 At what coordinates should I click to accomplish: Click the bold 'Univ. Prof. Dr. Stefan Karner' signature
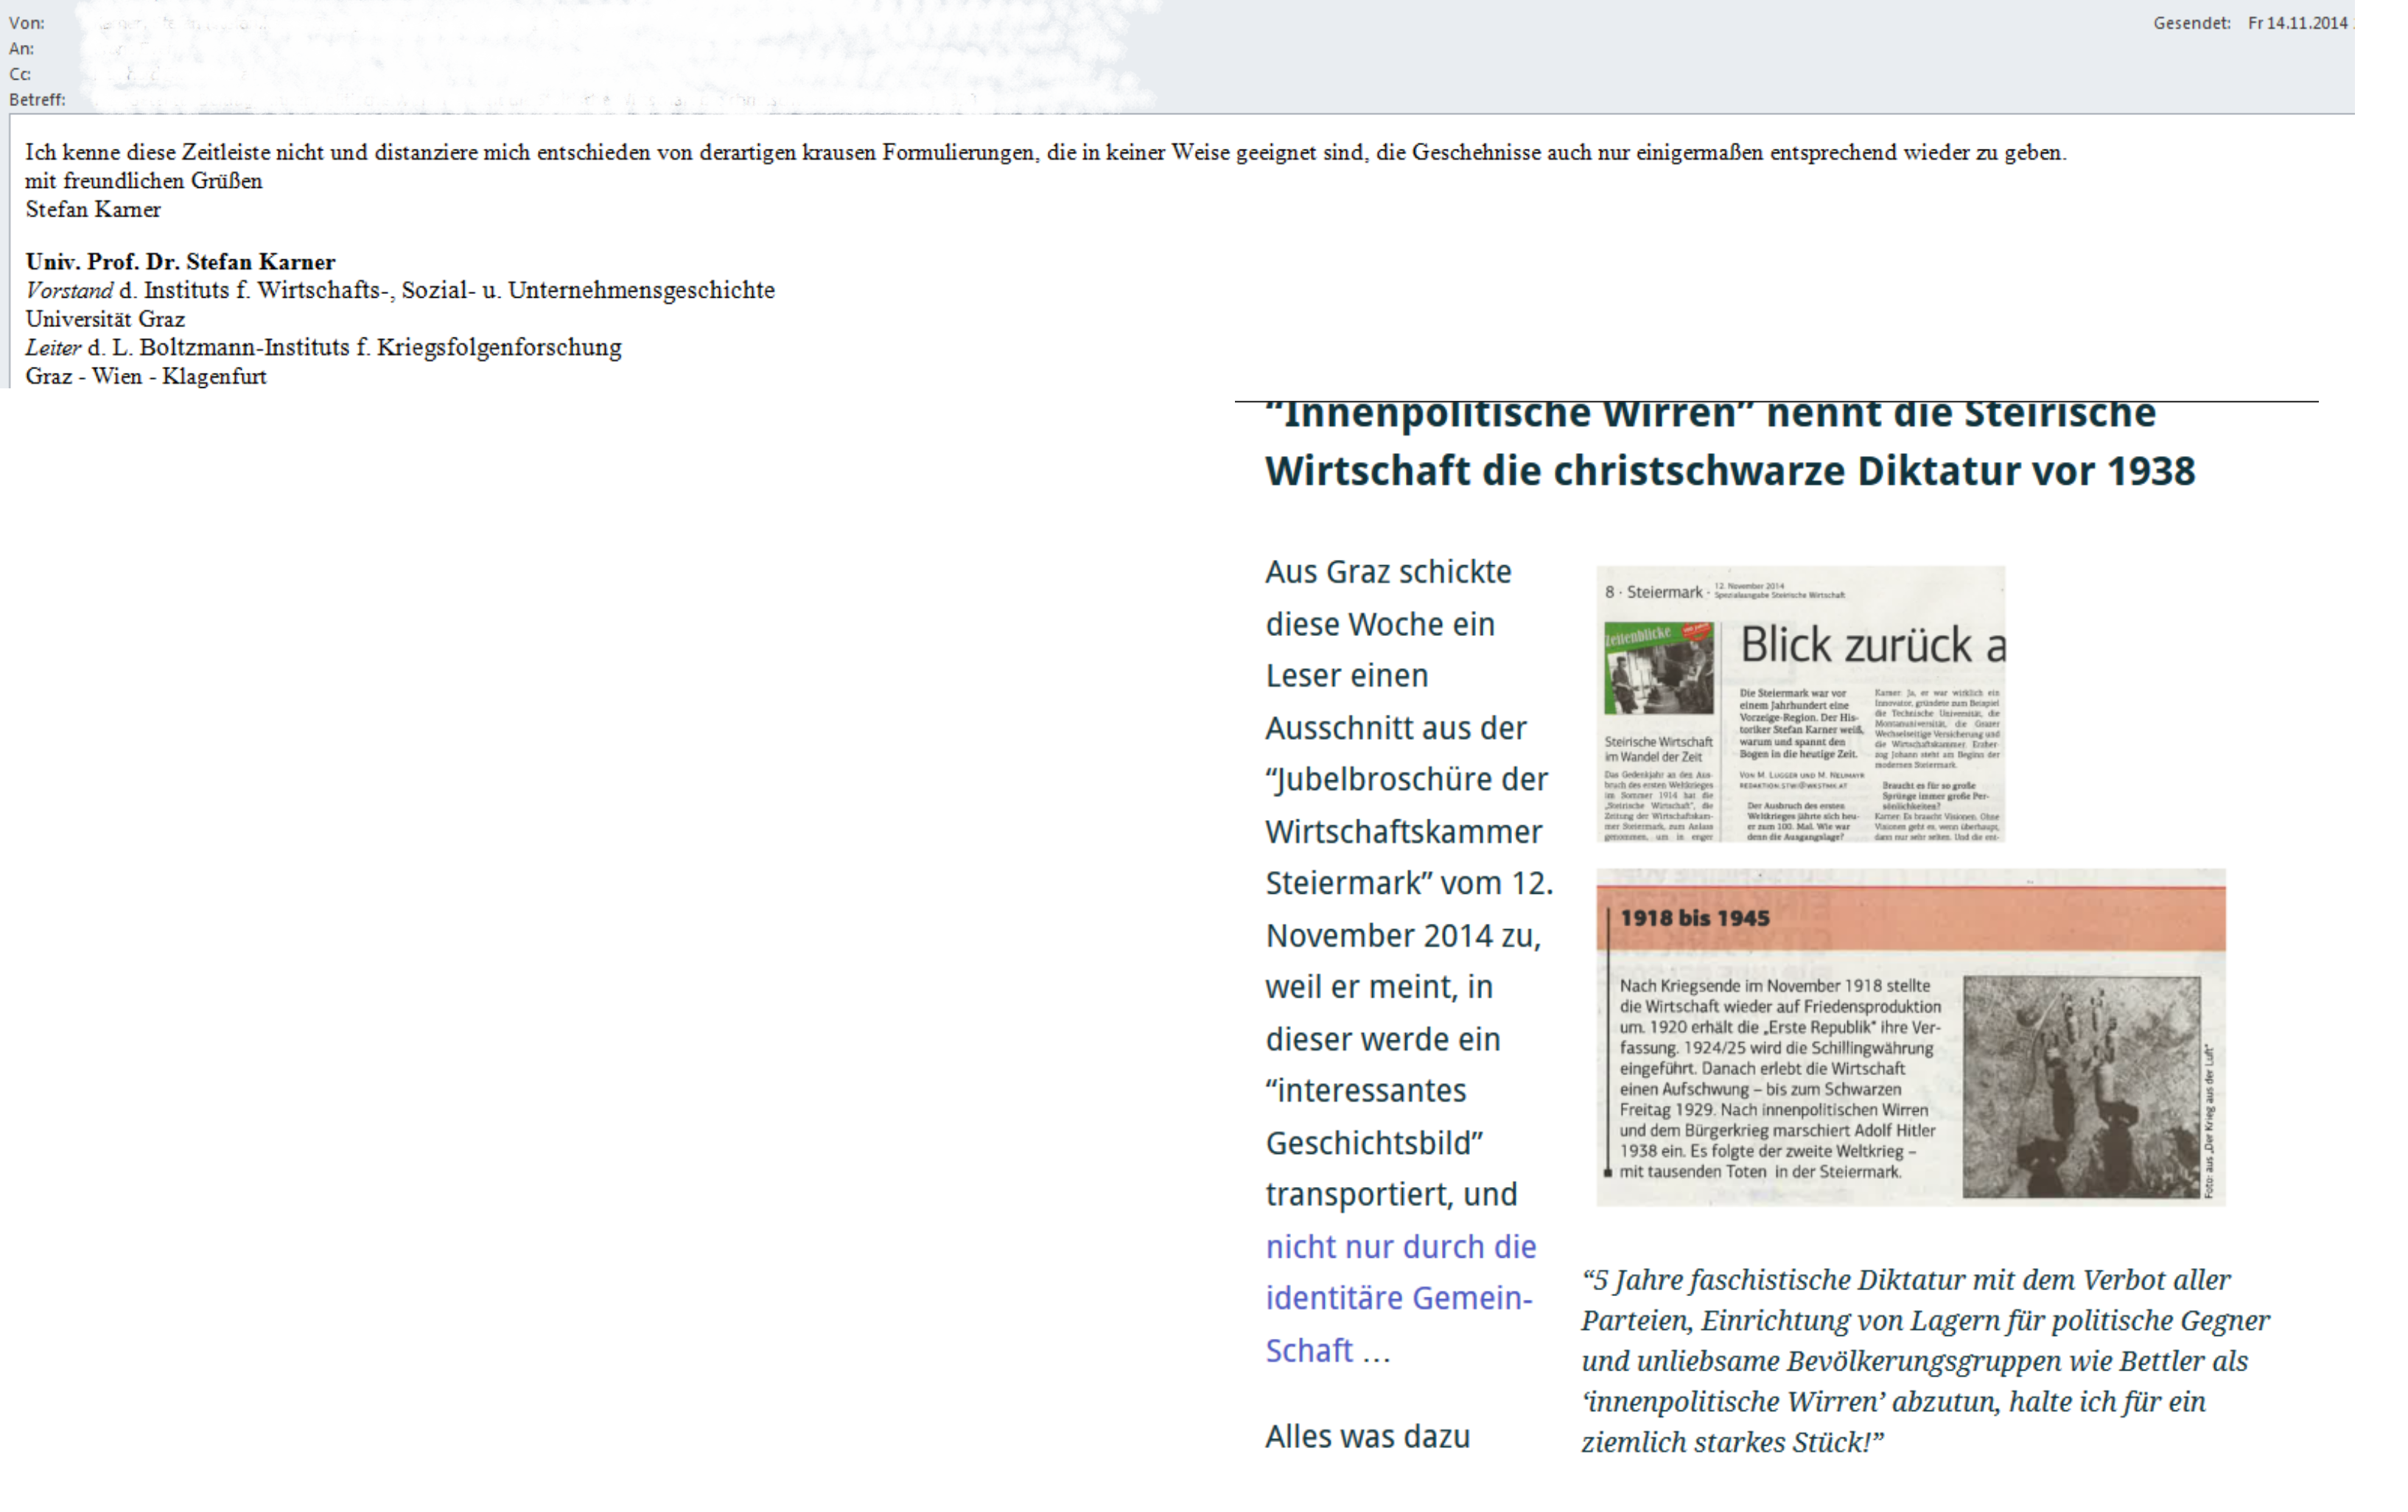tap(180, 262)
